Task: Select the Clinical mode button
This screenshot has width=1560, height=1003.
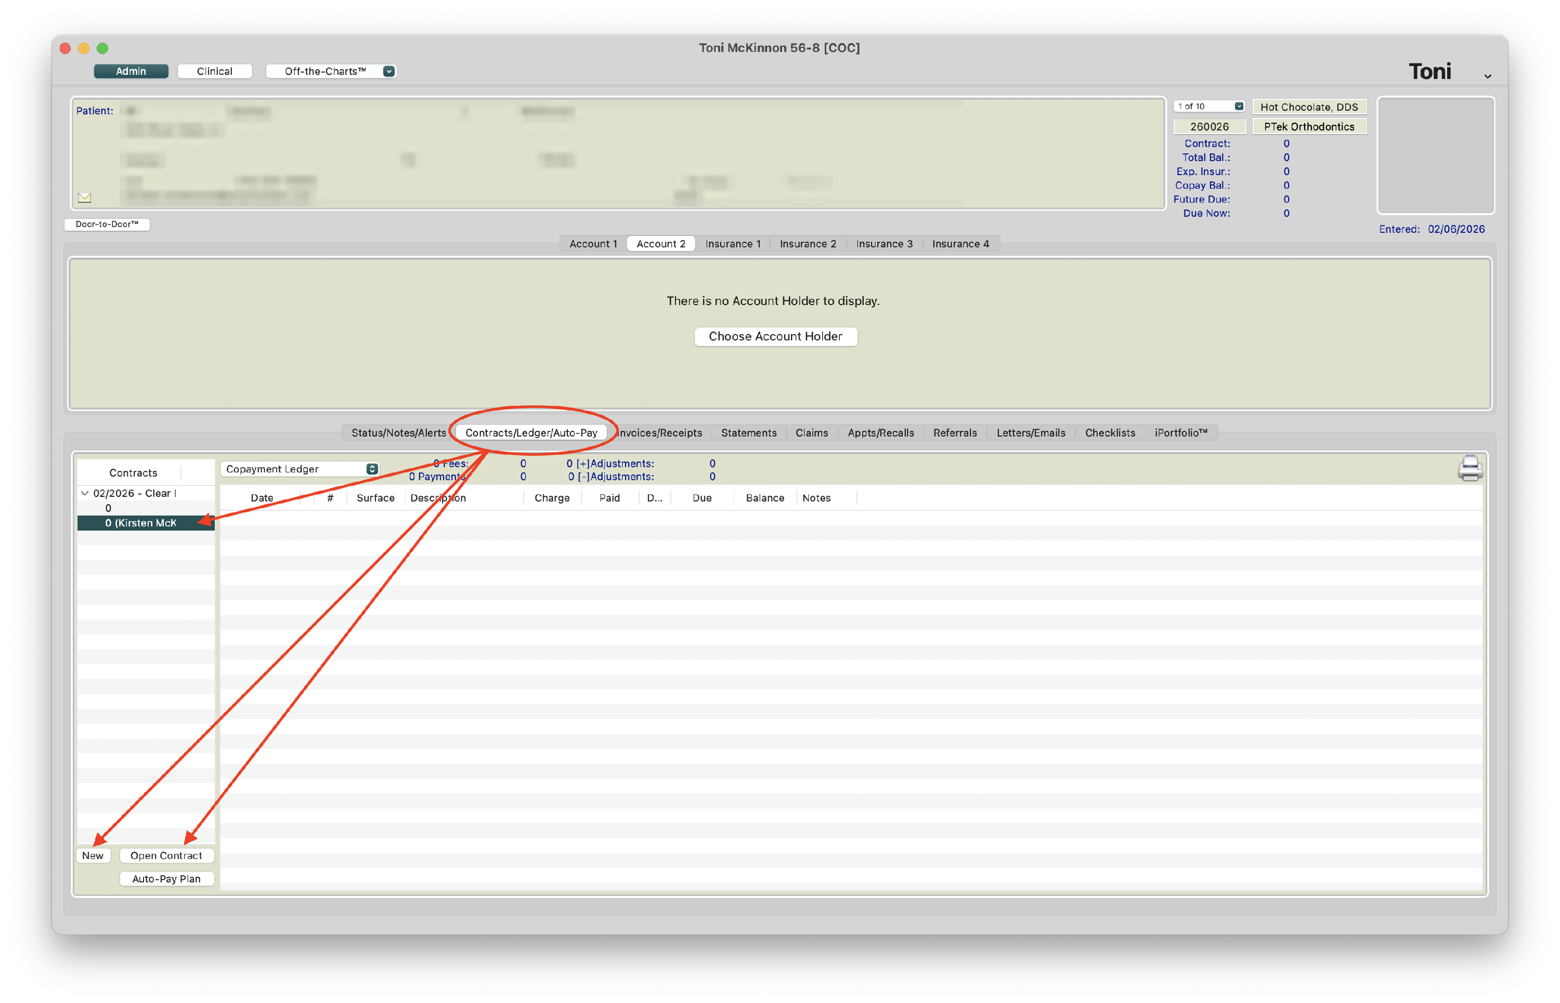Action: coord(214,71)
